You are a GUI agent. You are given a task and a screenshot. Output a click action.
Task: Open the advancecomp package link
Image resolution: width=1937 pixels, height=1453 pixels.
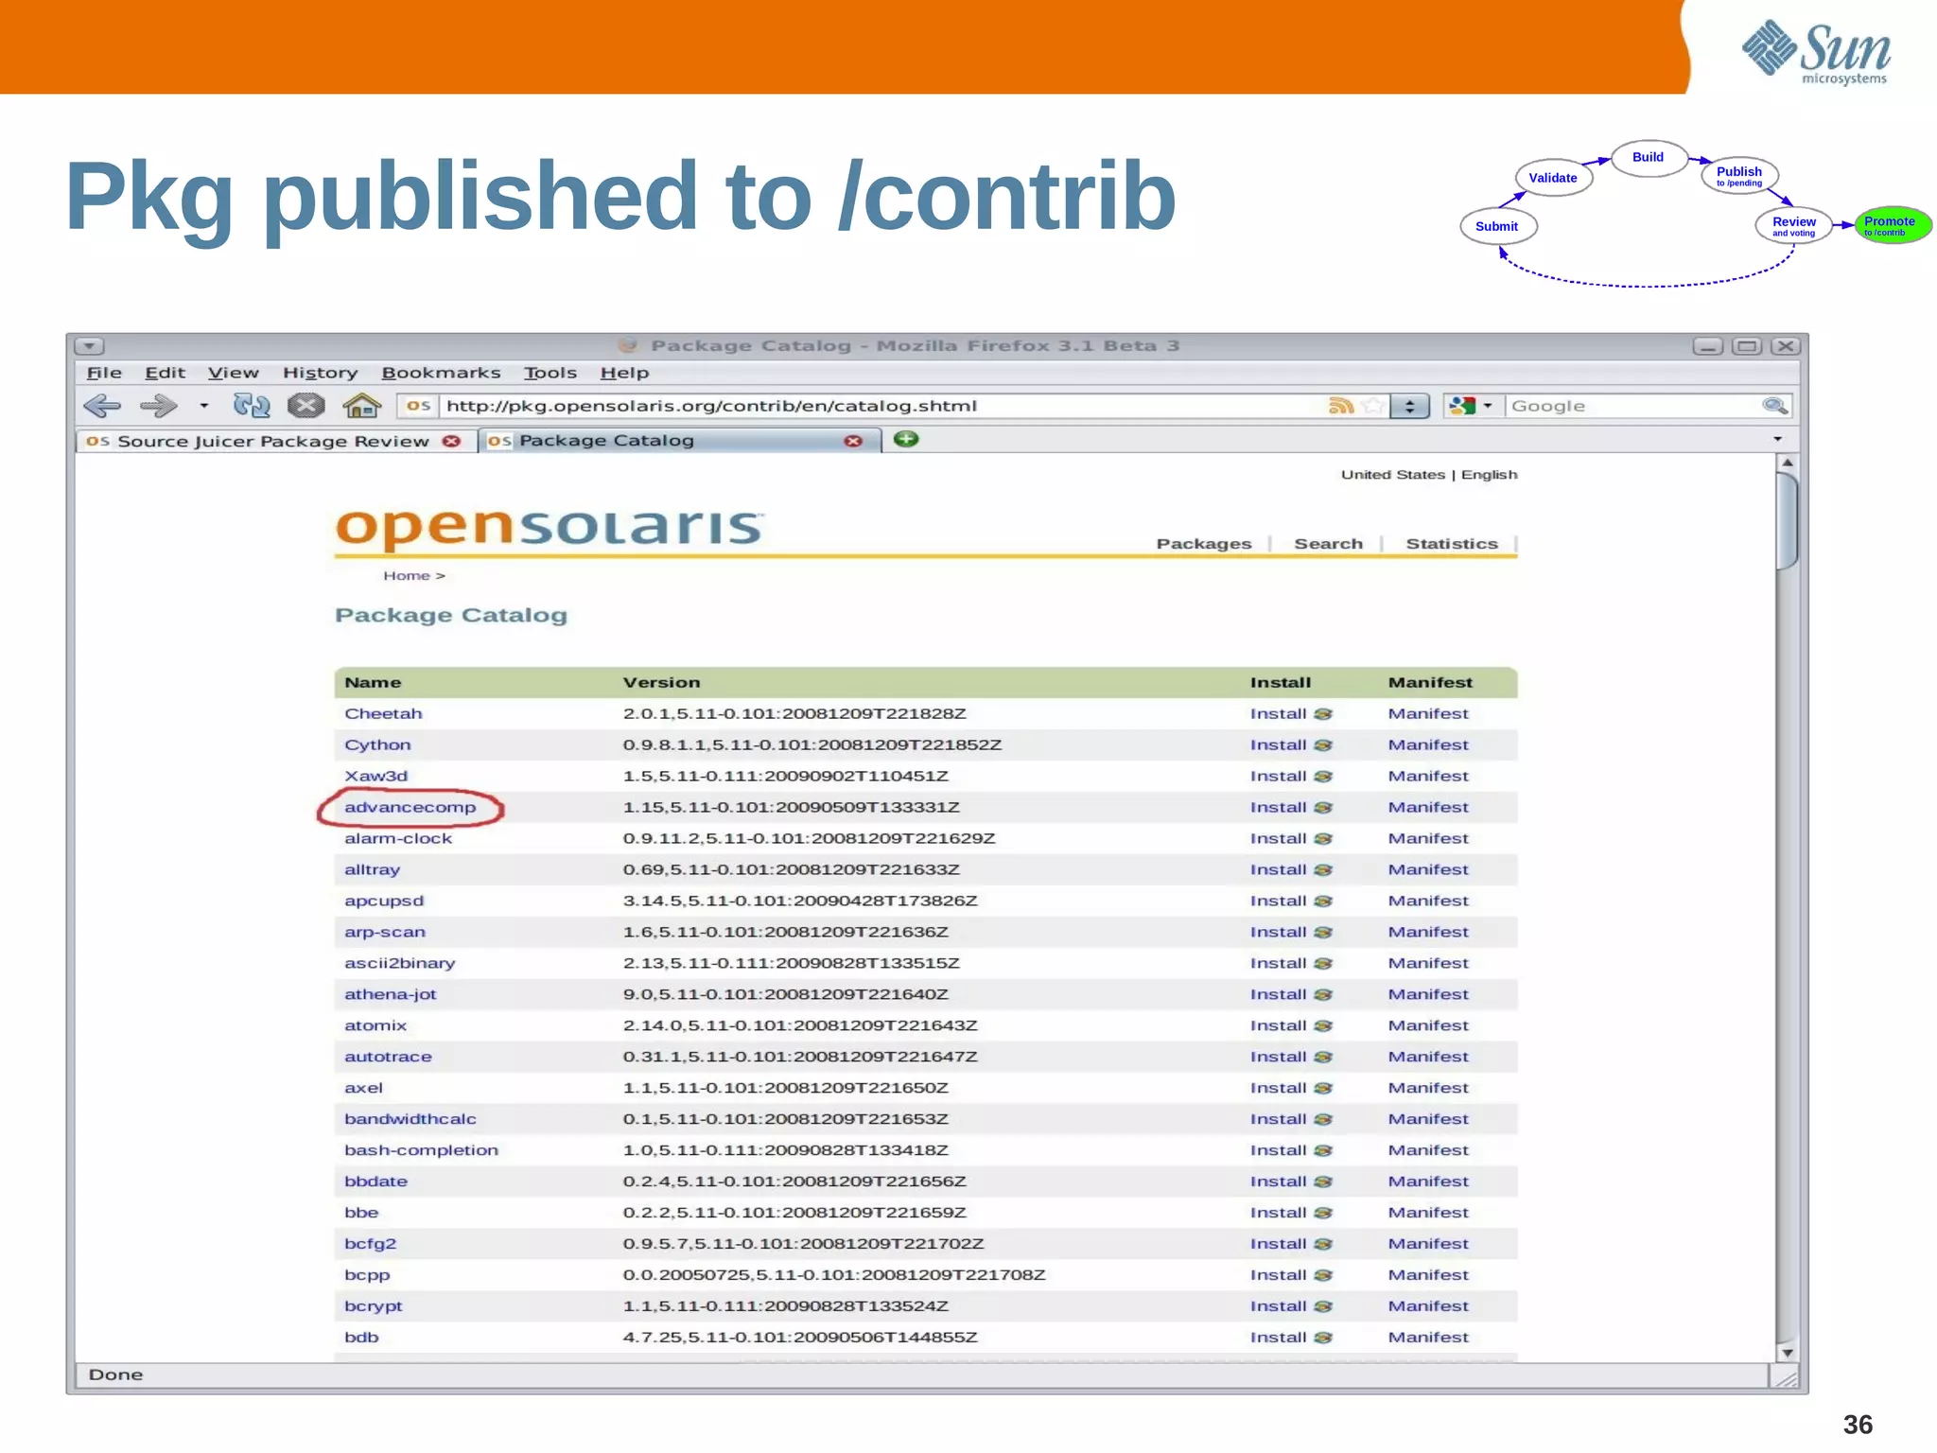point(410,807)
